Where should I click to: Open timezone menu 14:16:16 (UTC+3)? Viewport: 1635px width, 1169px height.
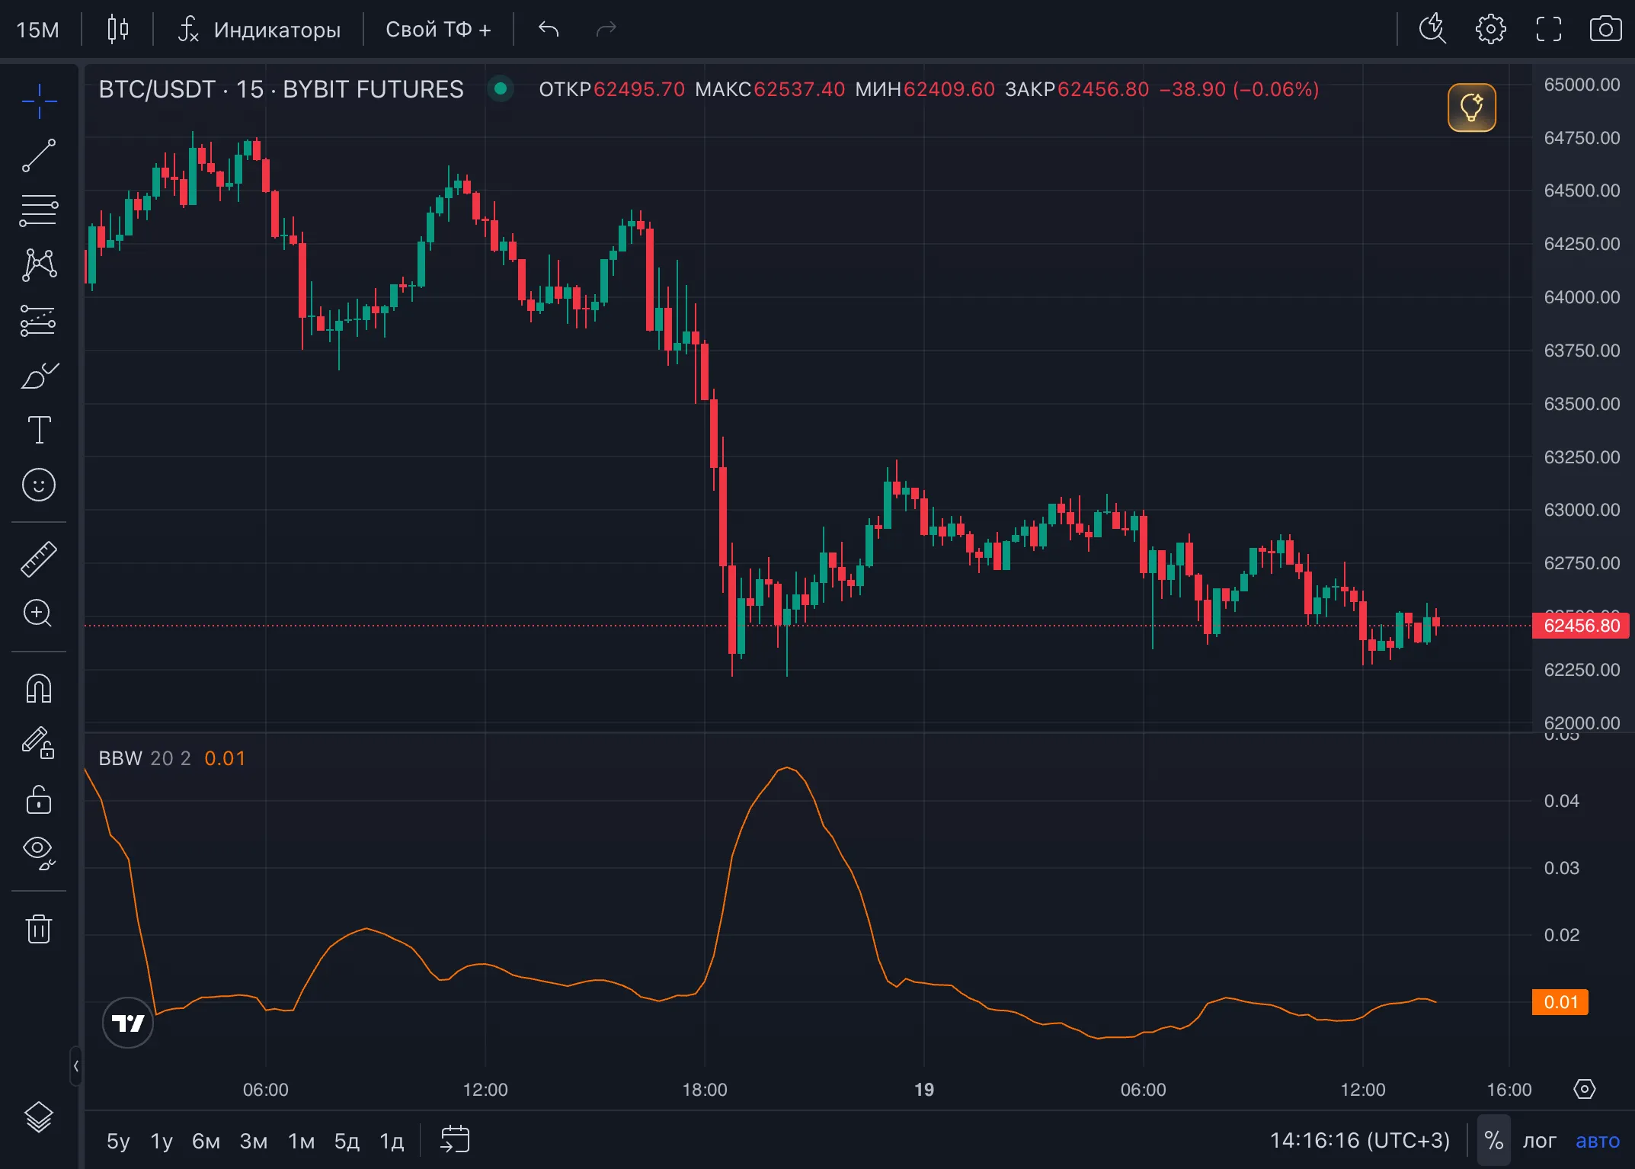(x=1359, y=1141)
